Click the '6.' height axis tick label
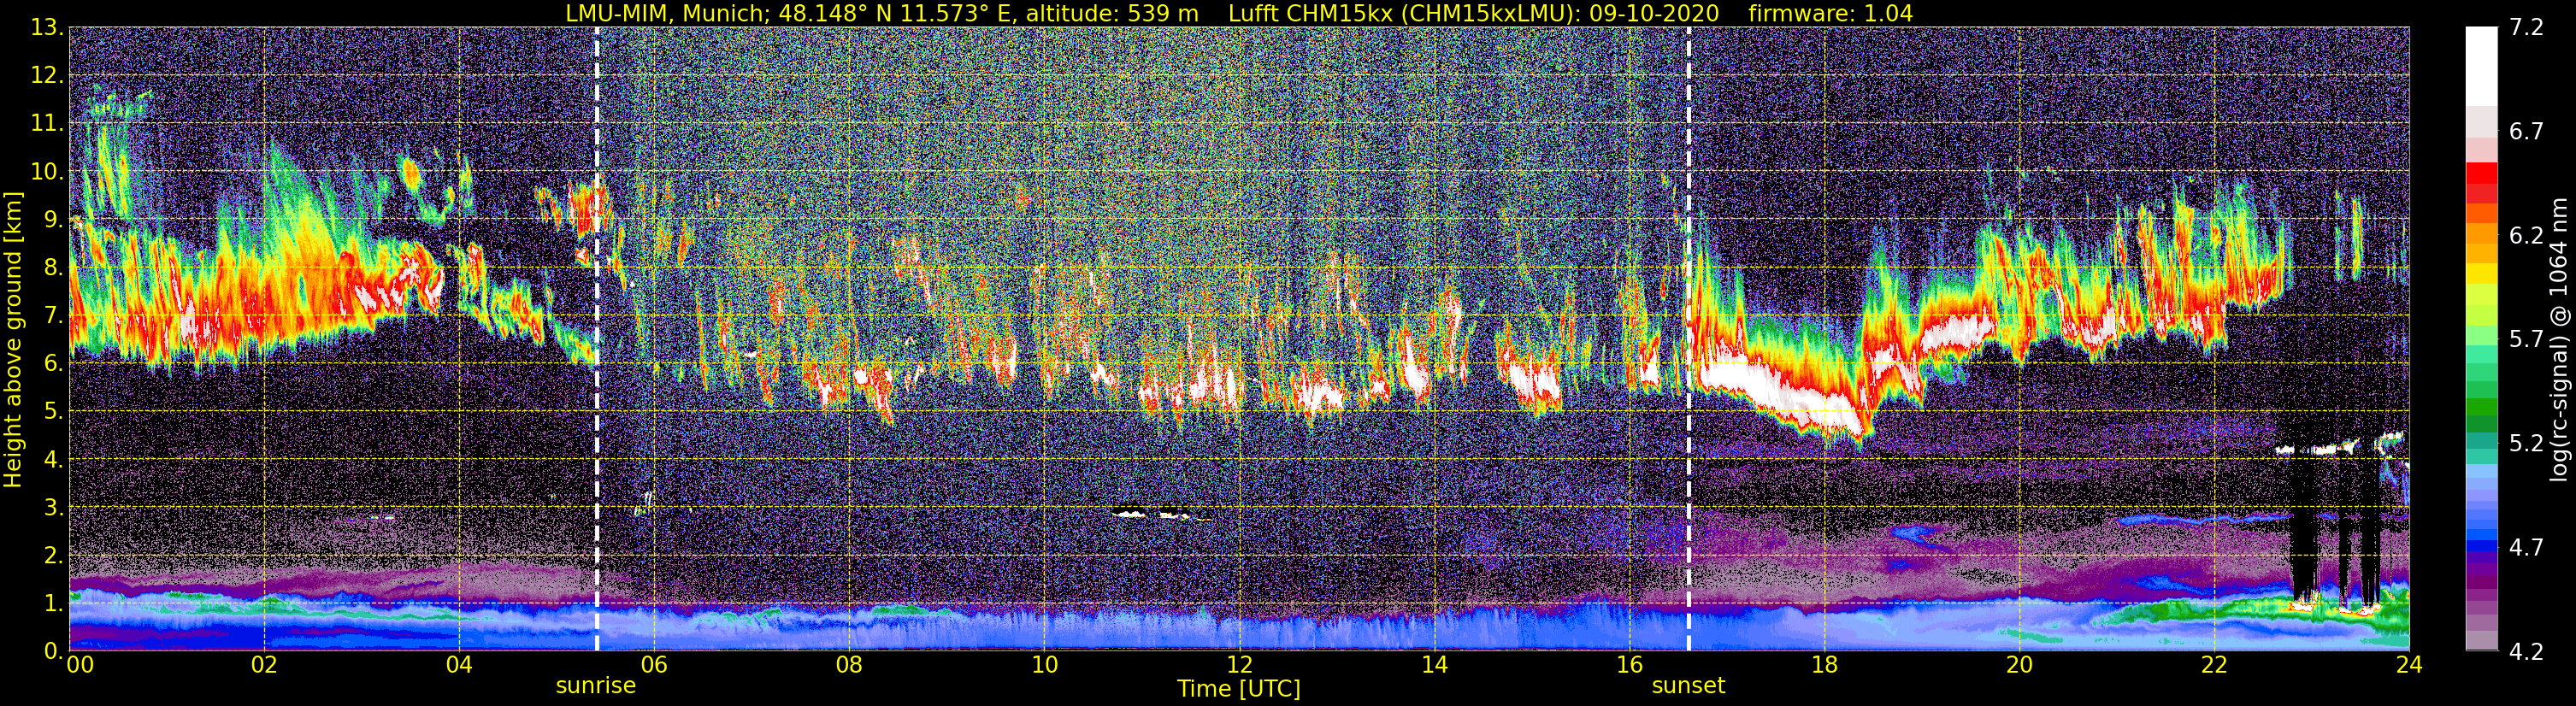 pos(53,364)
